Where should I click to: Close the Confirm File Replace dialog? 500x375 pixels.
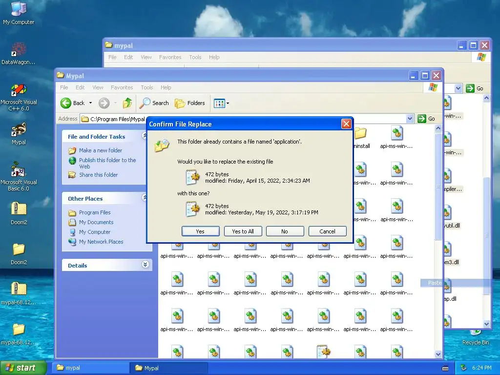(x=346, y=124)
